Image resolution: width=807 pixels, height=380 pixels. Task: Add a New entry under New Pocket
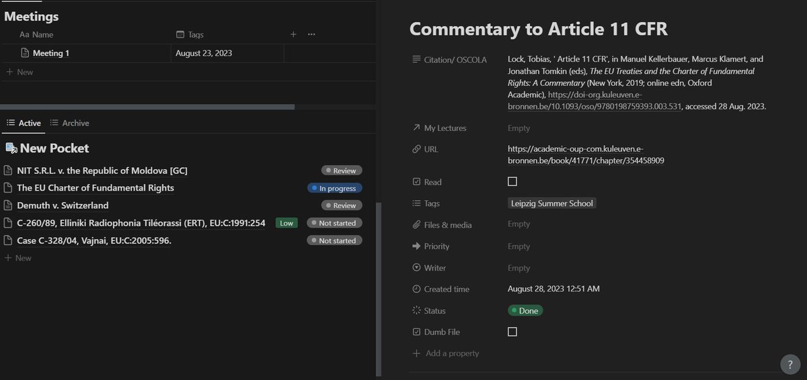[x=18, y=258]
